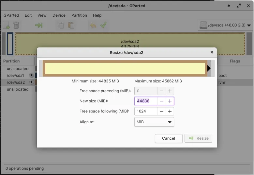Click the Flags column header

(235, 61)
